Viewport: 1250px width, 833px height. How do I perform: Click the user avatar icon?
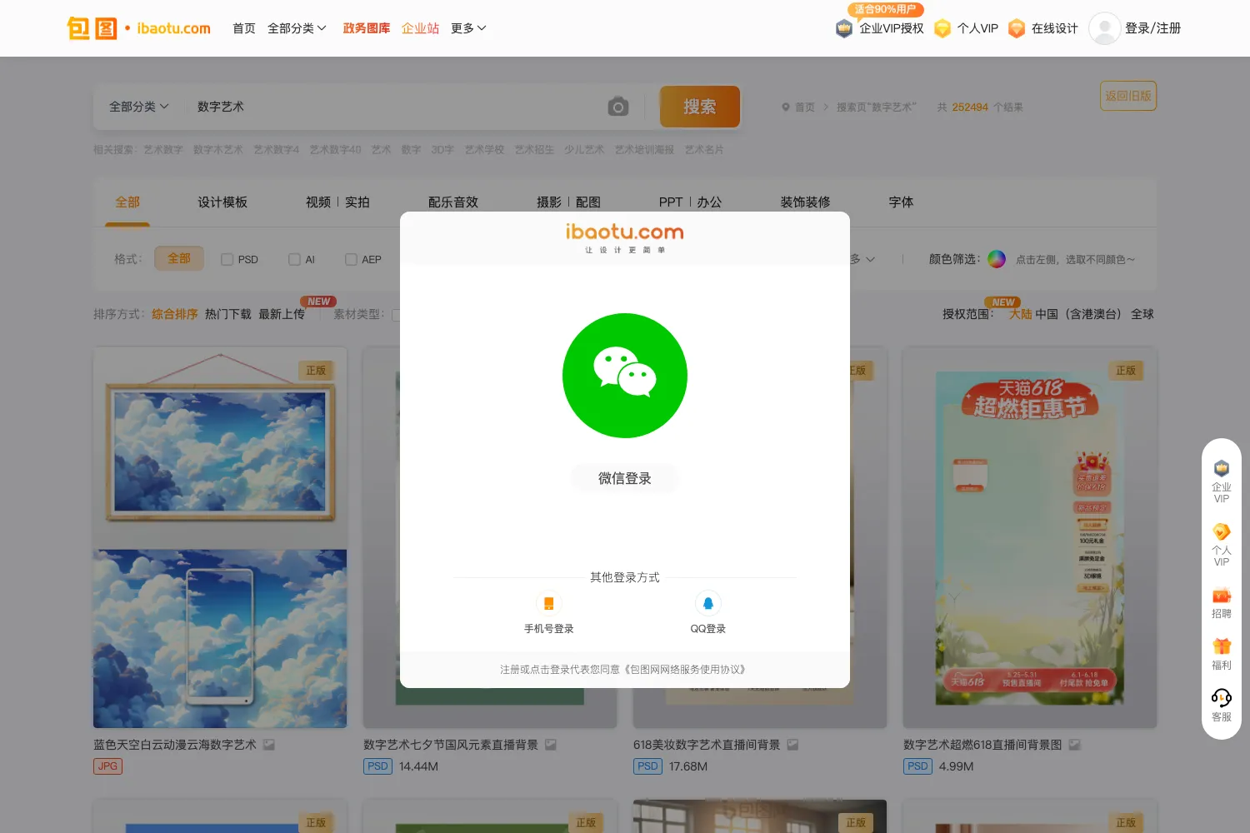[x=1104, y=28]
